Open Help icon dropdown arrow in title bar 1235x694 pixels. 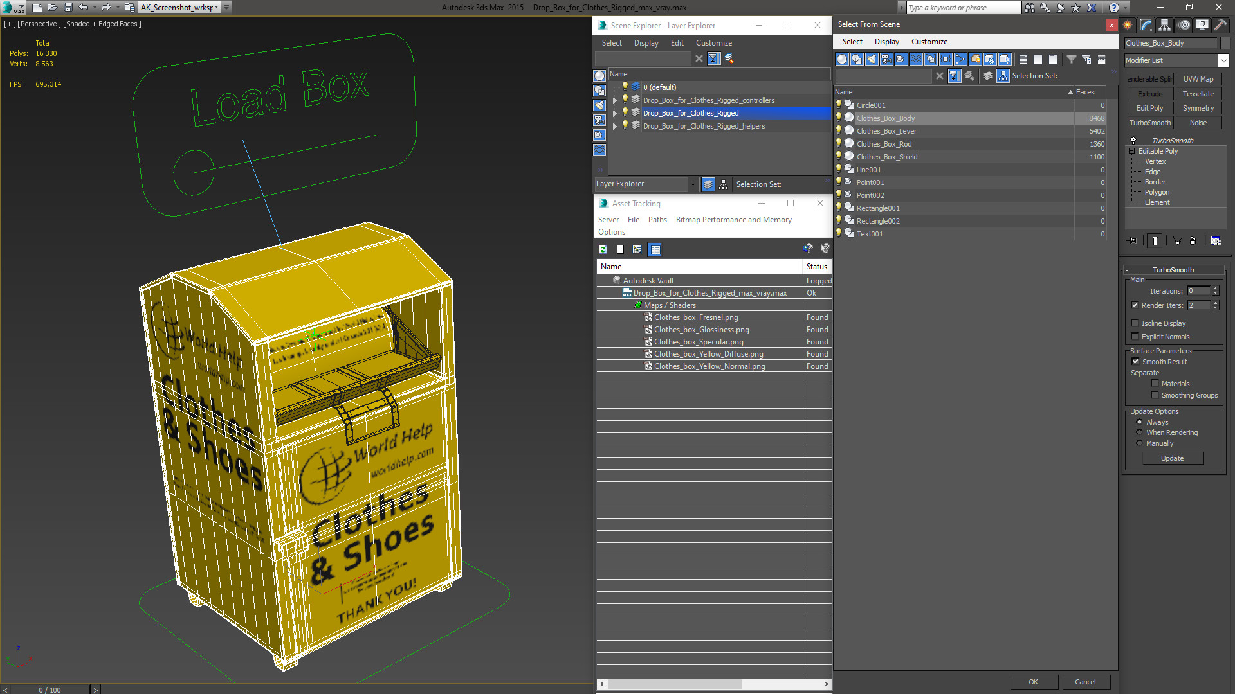[1126, 8]
